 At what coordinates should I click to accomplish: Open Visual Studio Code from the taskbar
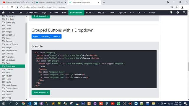coord(29,103)
